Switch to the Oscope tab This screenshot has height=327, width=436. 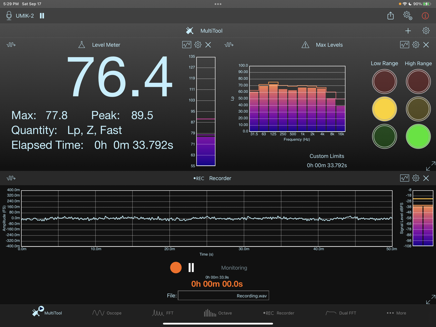pyautogui.click(x=107, y=313)
